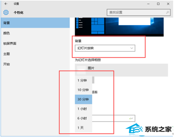Click the back arrow icon

[x=6, y=4]
